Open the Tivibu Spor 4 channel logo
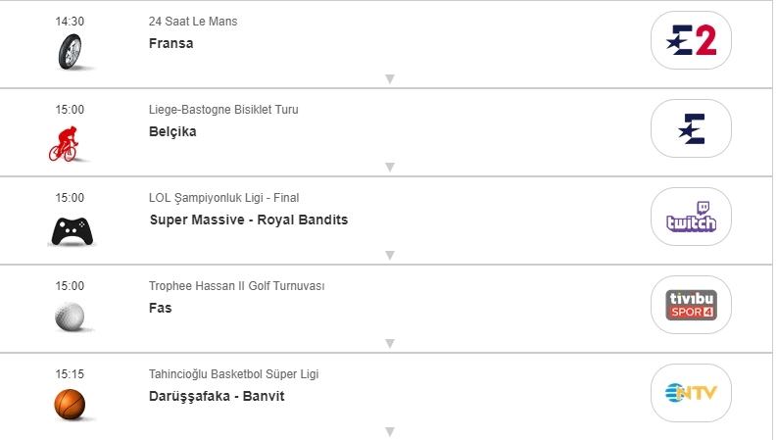The height and width of the screenshot is (440, 776). point(691,305)
